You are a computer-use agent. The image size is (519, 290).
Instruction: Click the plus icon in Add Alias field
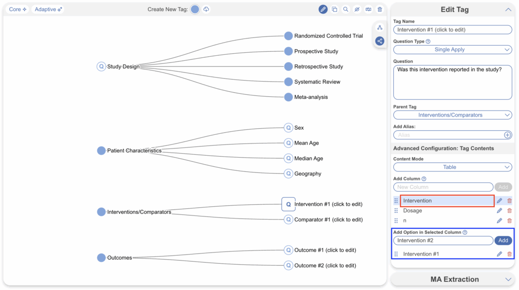(x=507, y=135)
